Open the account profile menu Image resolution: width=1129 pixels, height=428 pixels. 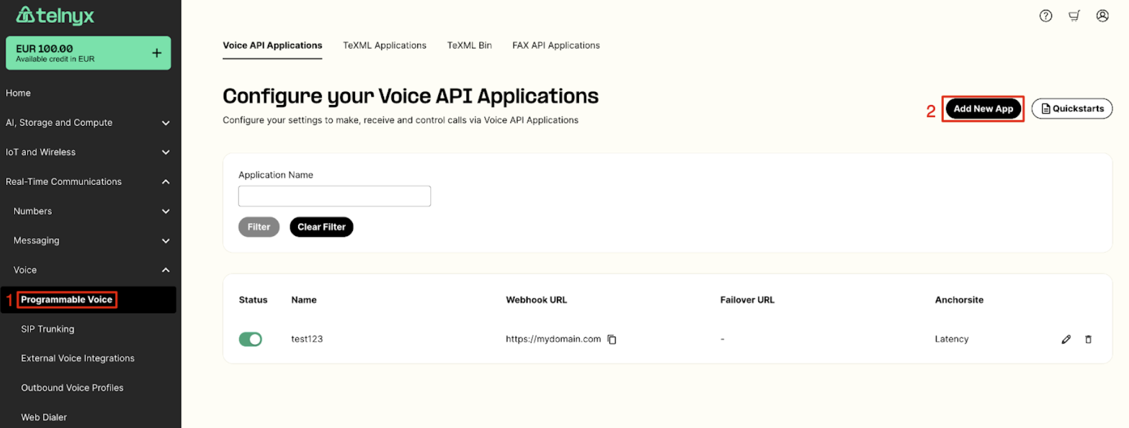(x=1102, y=15)
